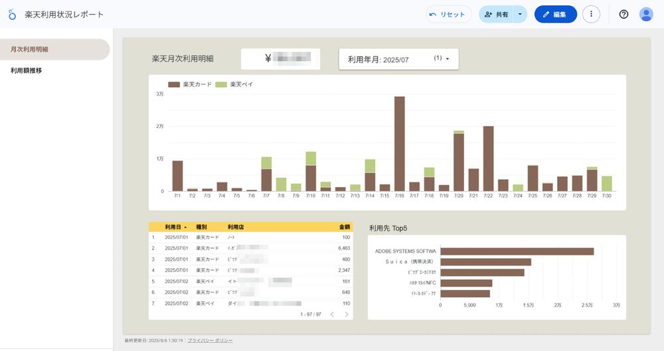Click the amount 2,347 in table
The image size is (664, 351).
point(344,270)
